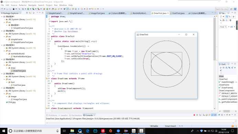The image size is (238, 134).
Task: Select DrawTest.java in Package Explorer
Action: [x=18, y=71]
